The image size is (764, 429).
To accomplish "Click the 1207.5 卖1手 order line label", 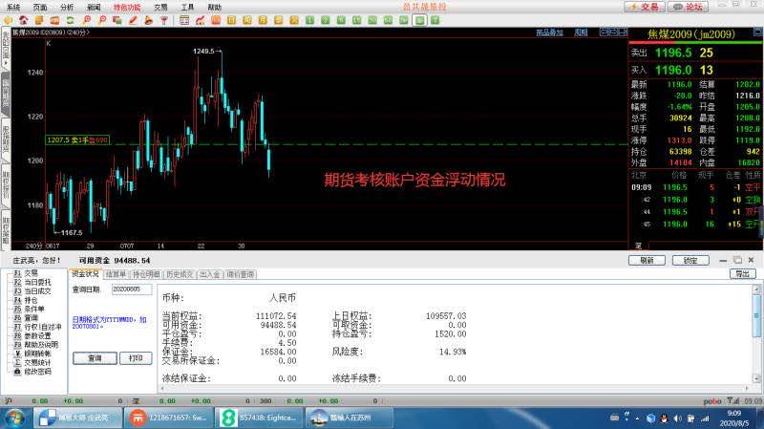I will coord(77,139).
